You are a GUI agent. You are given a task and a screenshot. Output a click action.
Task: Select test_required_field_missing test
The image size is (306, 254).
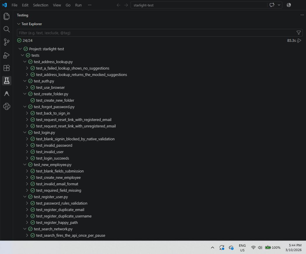click(159, 190)
